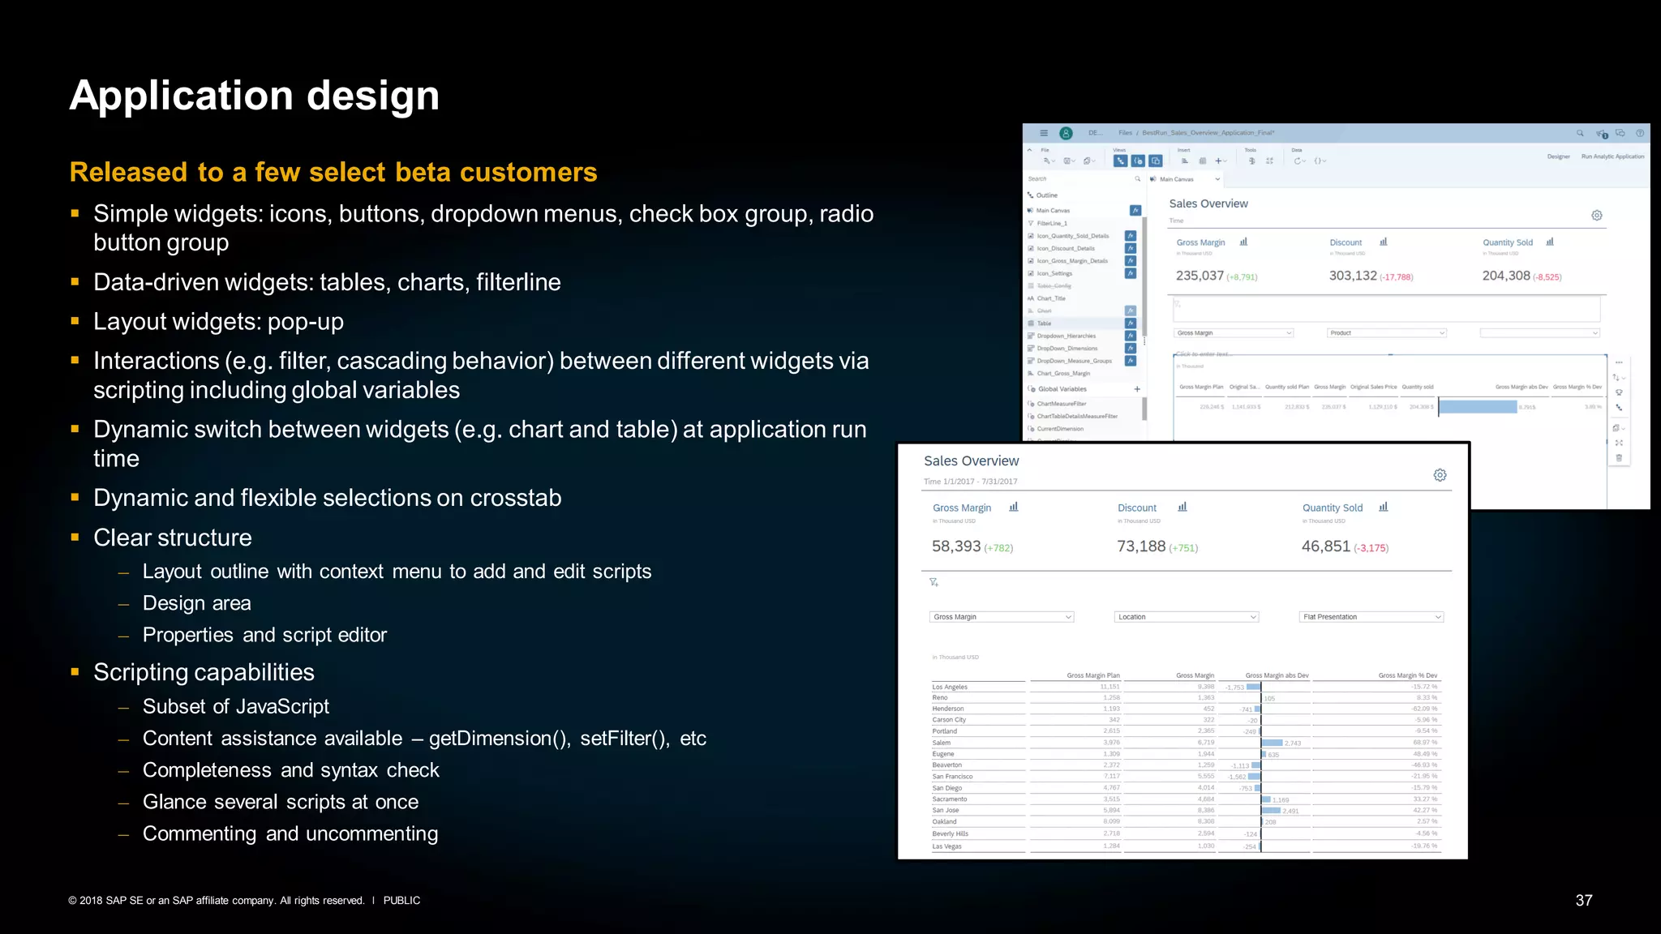Screen dimensions: 1661x934
Task: Click Gross Margin chart icon in designer canvas
Action: coord(1243,242)
